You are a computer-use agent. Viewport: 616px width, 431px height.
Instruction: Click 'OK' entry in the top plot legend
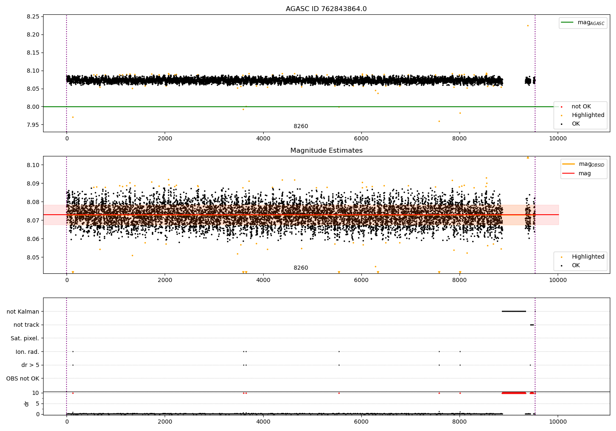pyautogui.click(x=576, y=124)
